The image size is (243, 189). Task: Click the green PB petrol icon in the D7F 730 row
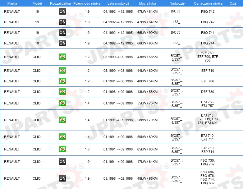coord(62,91)
